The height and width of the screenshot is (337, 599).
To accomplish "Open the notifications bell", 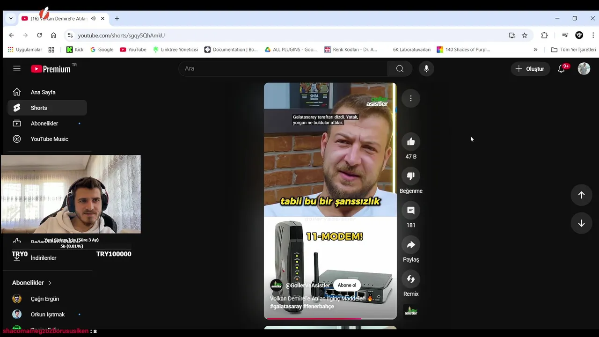I will [x=562, y=69].
